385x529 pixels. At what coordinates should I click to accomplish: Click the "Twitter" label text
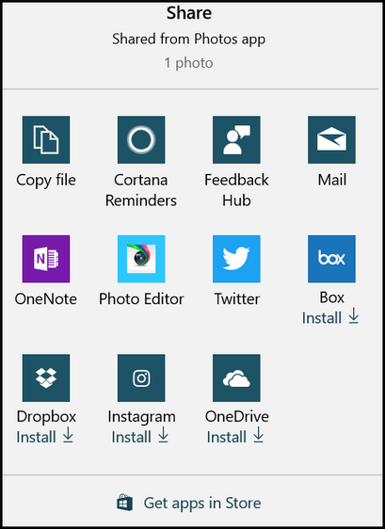tap(237, 299)
